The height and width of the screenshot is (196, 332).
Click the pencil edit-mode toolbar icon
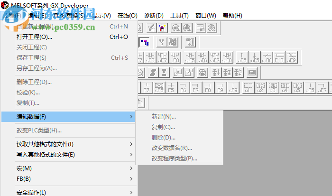point(151,28)
